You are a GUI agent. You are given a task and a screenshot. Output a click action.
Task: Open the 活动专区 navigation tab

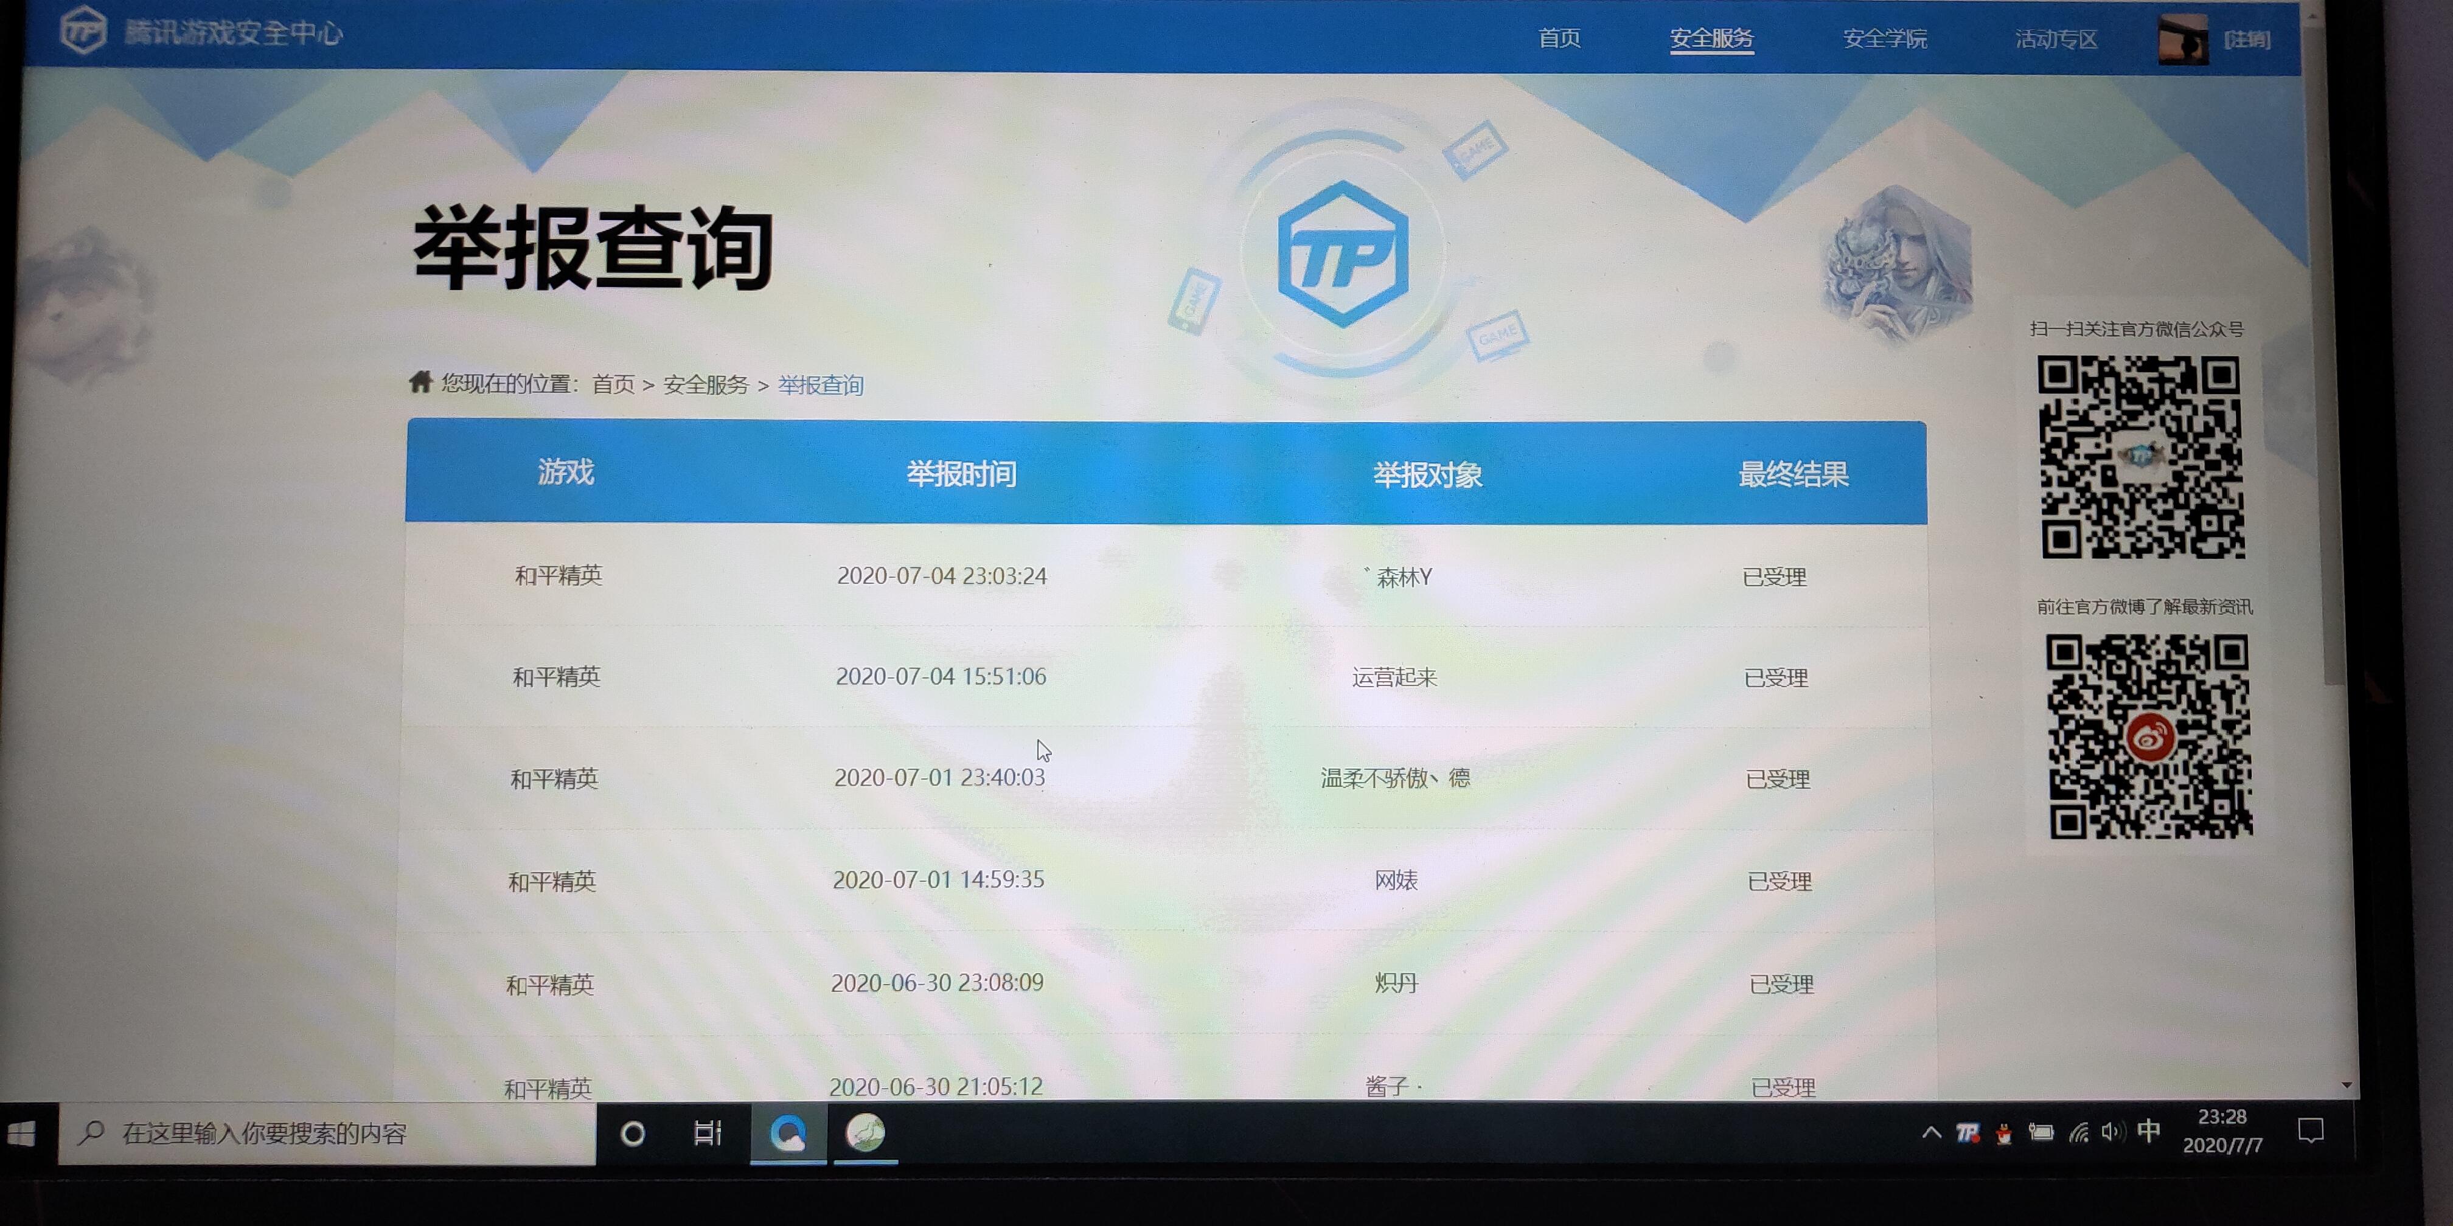pyautogui.click(x=2056, y=39)
